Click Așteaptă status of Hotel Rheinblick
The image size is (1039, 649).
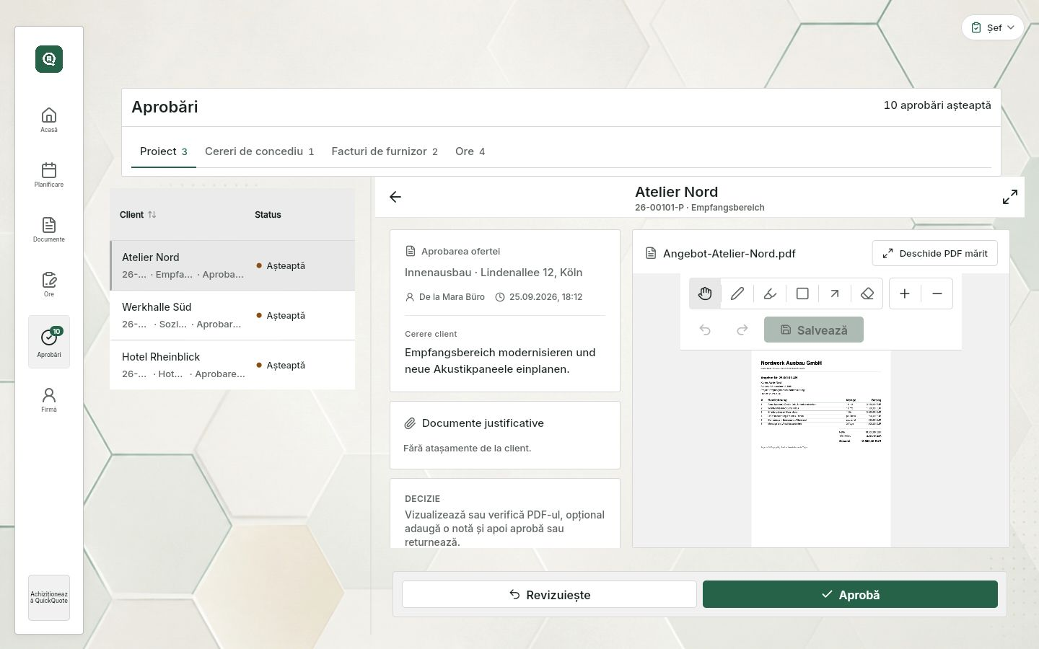pyautogui.click(x=286, y=366)
